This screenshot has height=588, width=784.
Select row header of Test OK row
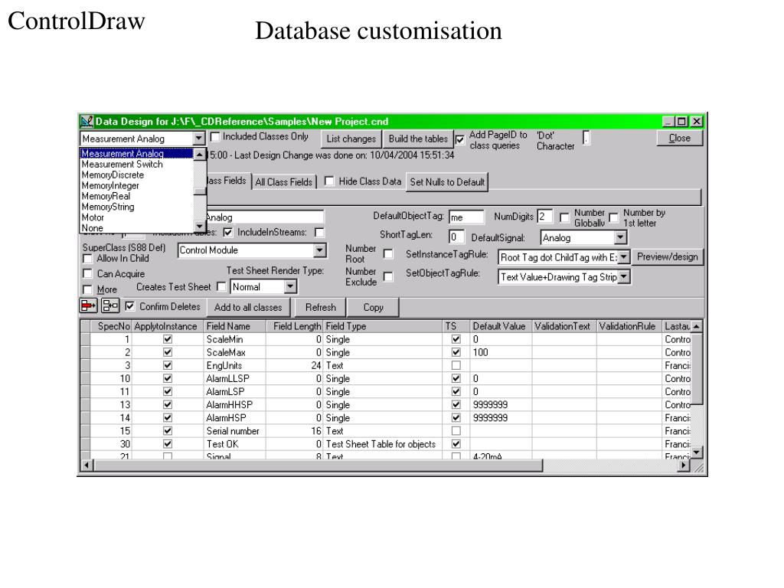pos(86,444)
